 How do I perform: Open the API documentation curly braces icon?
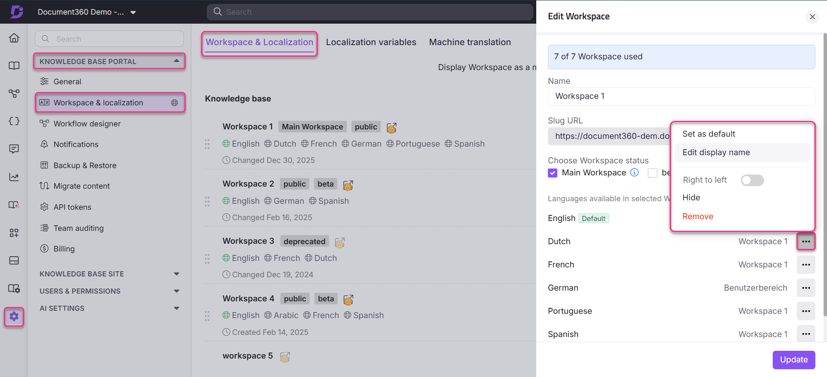click(14, 121)
